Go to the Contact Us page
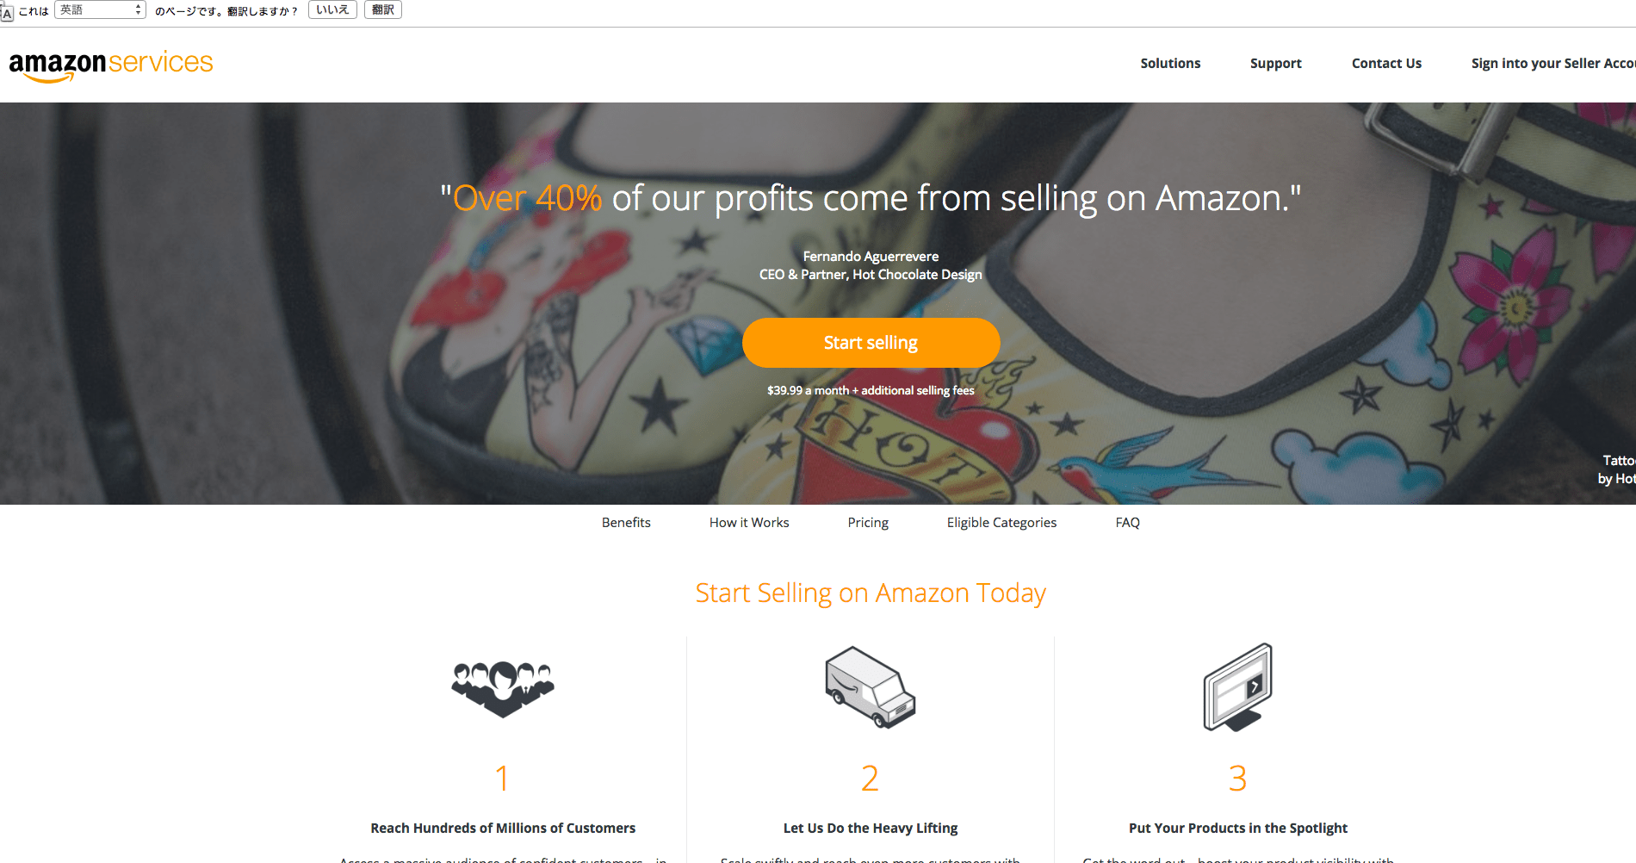 [x=1386, y=64]
